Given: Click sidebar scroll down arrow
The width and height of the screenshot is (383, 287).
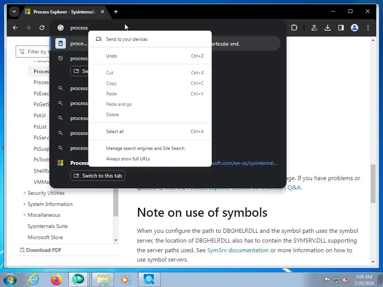Looking at the screenshot, I should coord(116,240).
